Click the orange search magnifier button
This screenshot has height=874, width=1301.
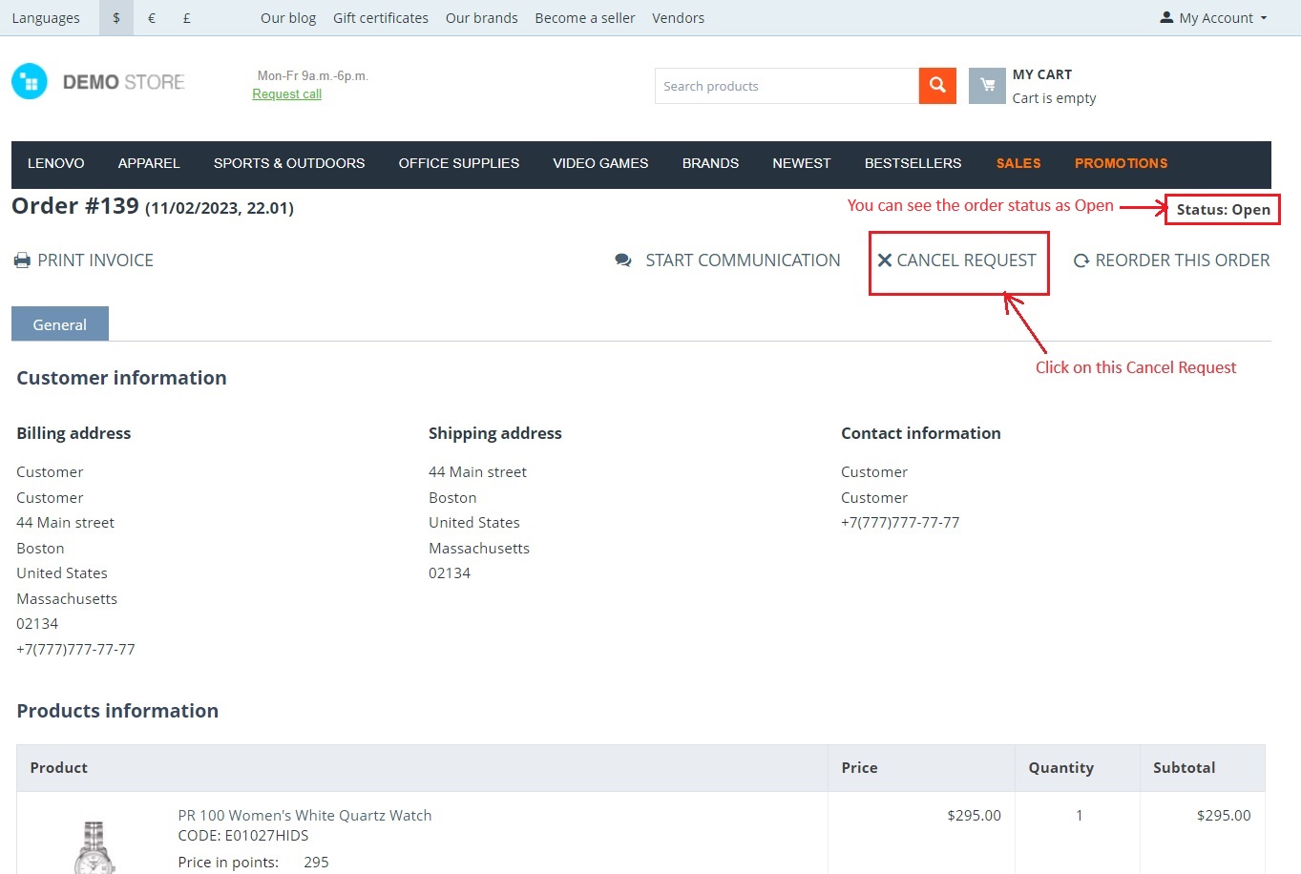937,86
